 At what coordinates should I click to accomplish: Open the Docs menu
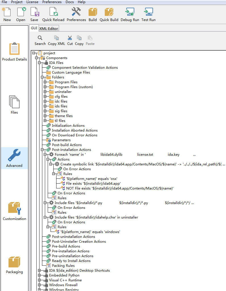(x=70, y=2)
